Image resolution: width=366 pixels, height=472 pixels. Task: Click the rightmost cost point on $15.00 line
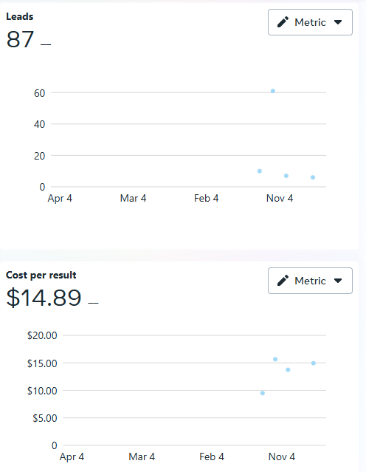[x=314, y=363]
